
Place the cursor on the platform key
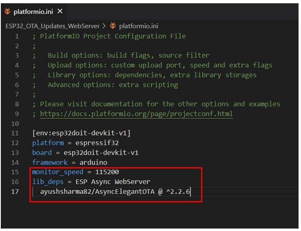point(48,143)
